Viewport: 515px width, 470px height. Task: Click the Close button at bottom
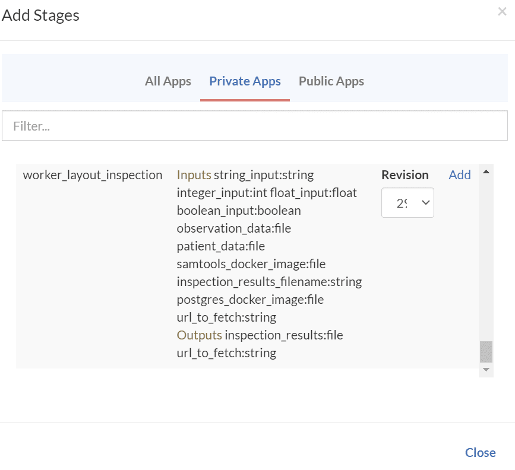(x=480, y=452)
